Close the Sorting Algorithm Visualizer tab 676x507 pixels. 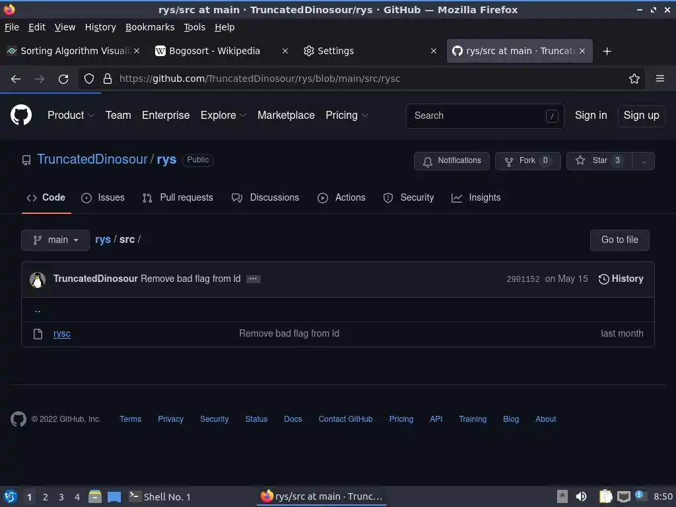[136, 51]
